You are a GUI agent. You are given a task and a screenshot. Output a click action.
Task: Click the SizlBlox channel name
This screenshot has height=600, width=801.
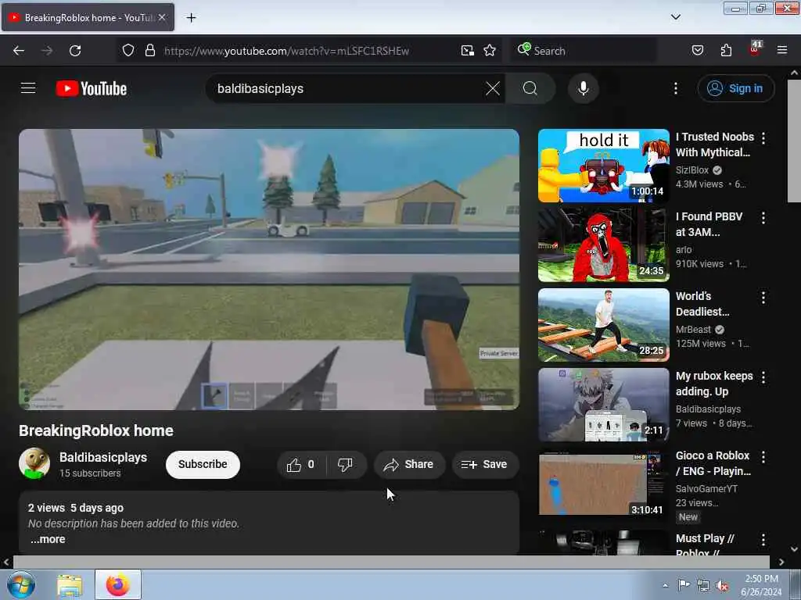692,170
